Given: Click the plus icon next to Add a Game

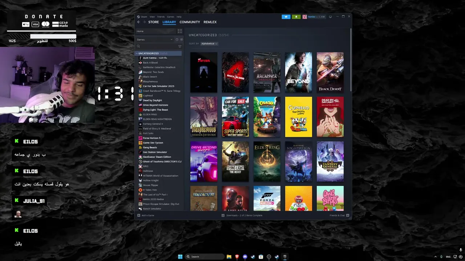Looking at the screenshot, I should 138,215.
